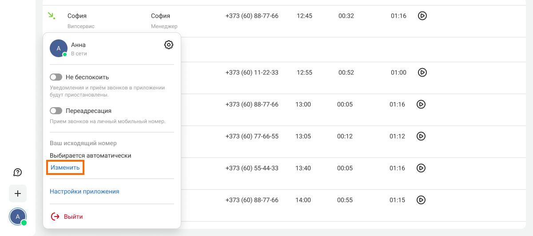
Task: Play recording of the 13:05 call
Action: [421, 136]
